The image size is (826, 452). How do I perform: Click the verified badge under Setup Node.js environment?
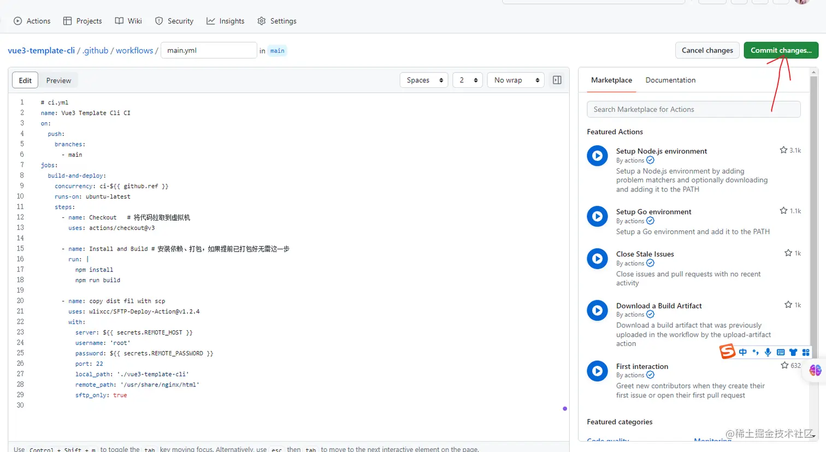point(650,160)
